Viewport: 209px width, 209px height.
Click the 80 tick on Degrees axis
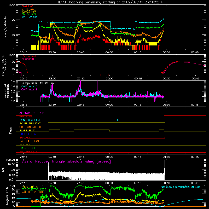[x=13, y=189]
